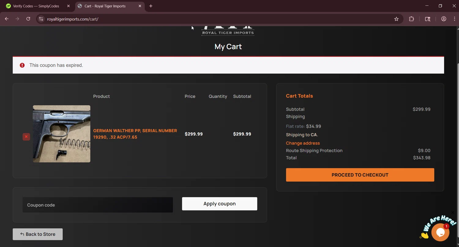Click the Cart Totals heading
This screenshot has width=459, height=247.
click(x=299, y=96)
